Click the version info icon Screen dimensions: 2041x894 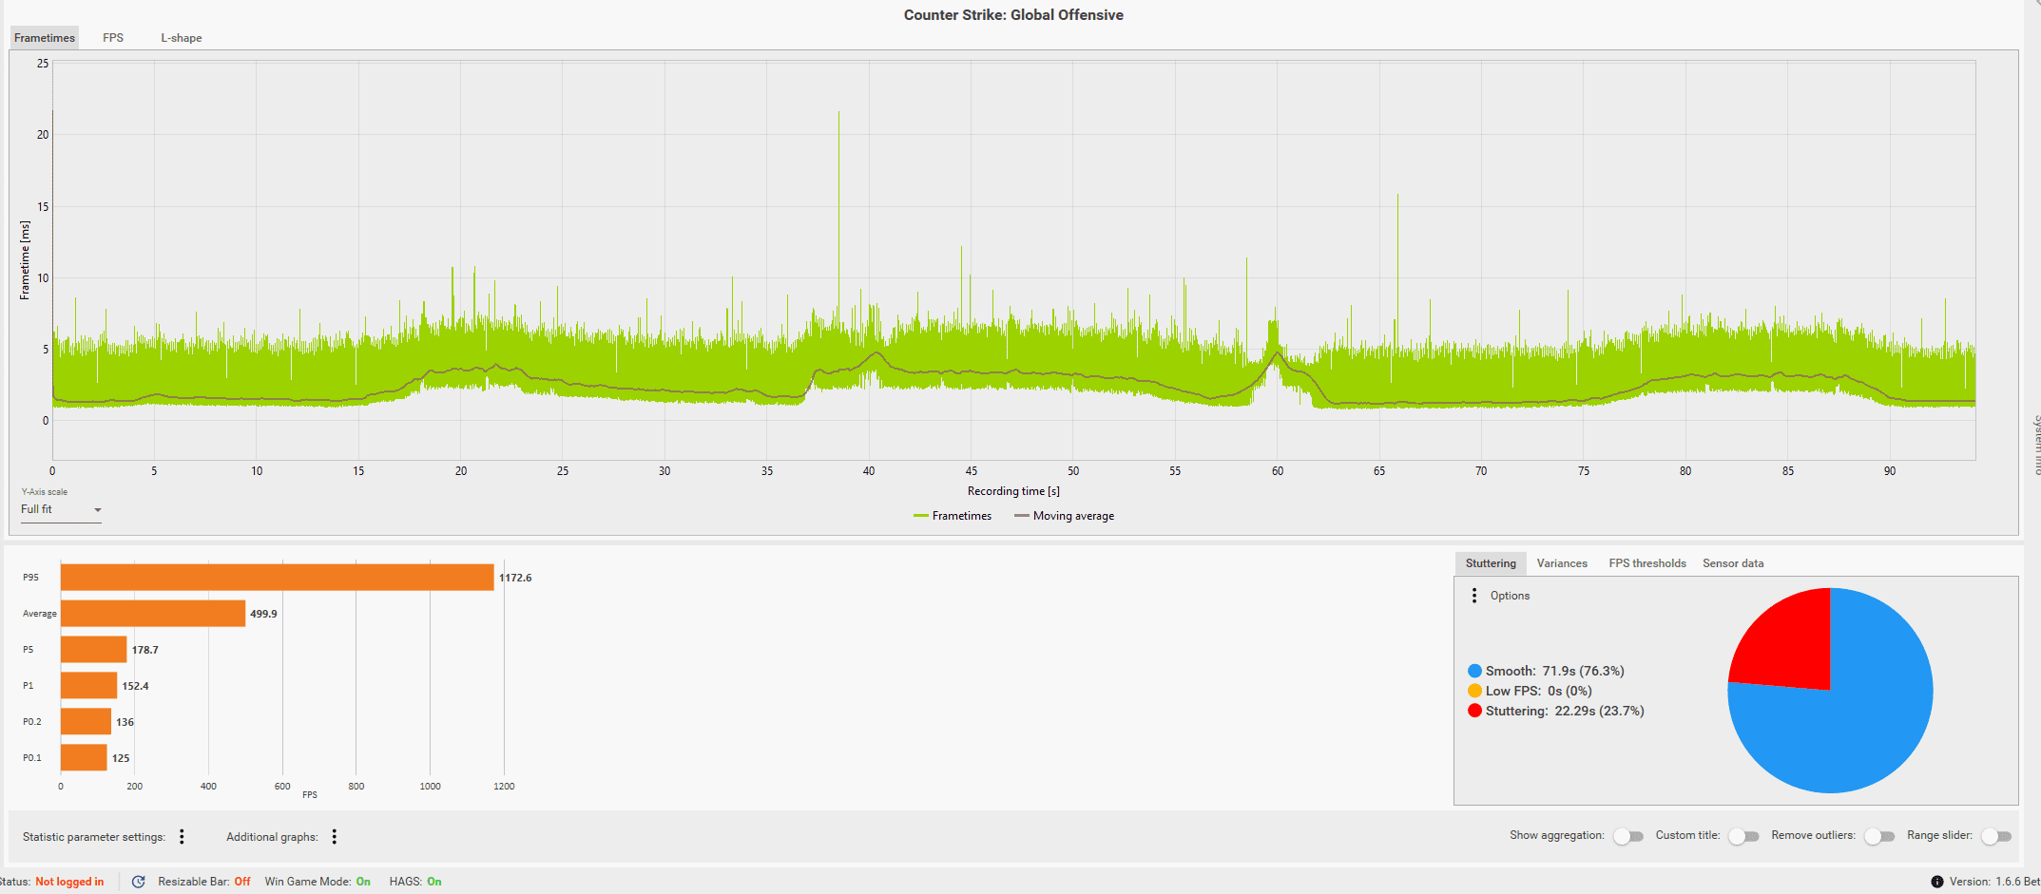pos(1936,882)
